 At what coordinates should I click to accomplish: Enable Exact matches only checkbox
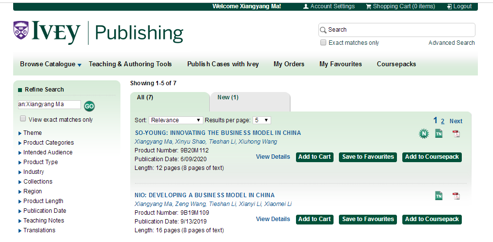323,43
